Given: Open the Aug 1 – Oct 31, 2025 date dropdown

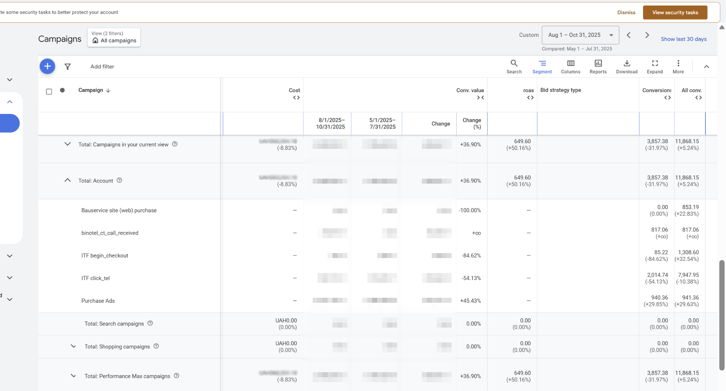Looking at the screenshot, I should 580,35.
